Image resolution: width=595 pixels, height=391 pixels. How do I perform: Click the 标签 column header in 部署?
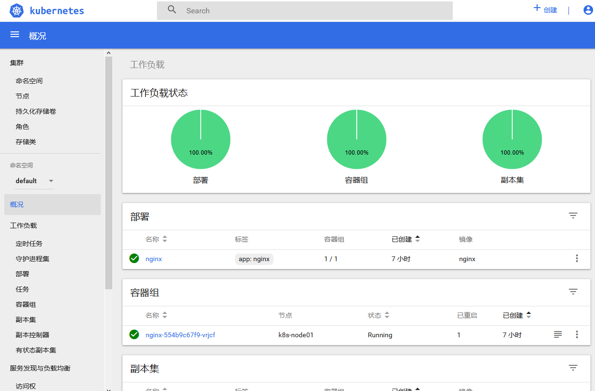coord(242,239)
